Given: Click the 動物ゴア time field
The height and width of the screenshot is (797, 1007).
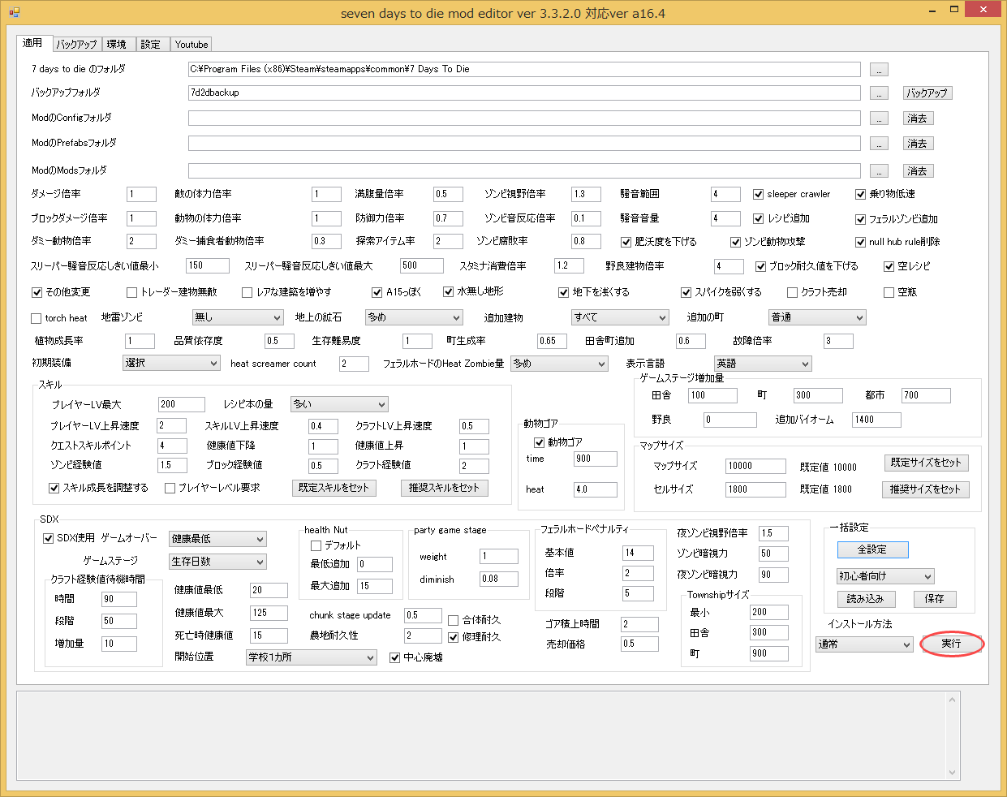Looking at the screenshot, I should [x=596, y=459].
